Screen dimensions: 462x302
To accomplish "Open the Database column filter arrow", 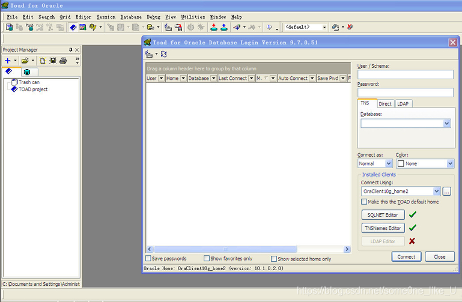I will coord(214,78).
